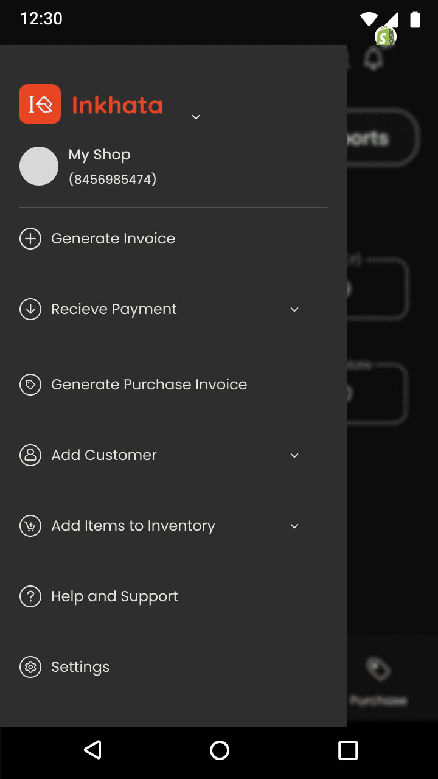The height and width of the screenshot is (779, 438).
Task: Open Generate Purchase Invoice menu label
Action: click(x=149, y=385)
